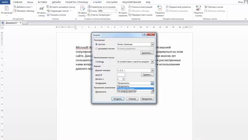Click the right indent marker on ruler
This screenshot has width=248, height=140.
coord(183,28)
